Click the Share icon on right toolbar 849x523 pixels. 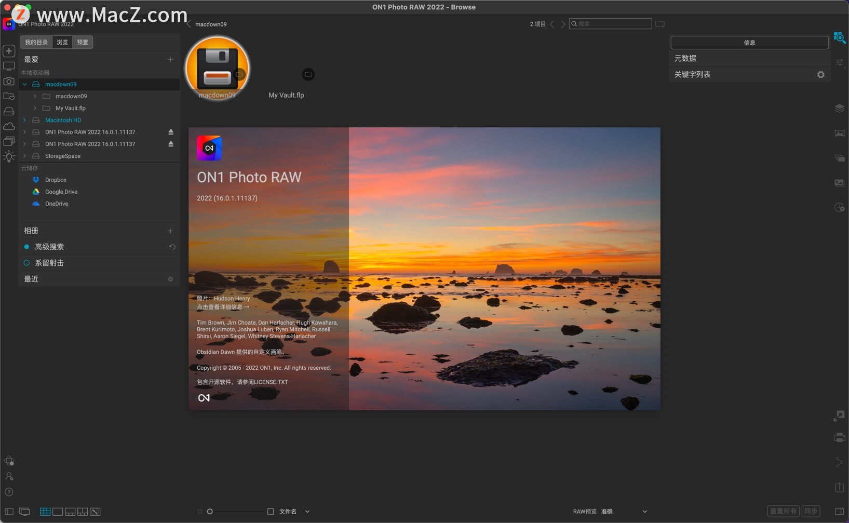tap(839, 462)
